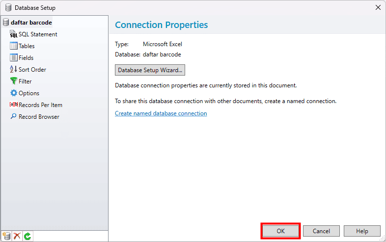The height and width of the screenshot is (242, 386).
Task: Remove database connection red X icon
Action: [17, 236]
